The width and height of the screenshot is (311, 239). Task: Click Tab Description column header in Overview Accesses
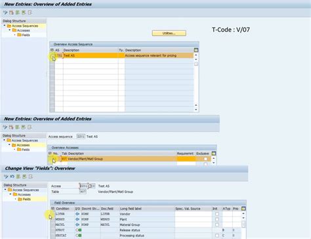click(x=73, y=154)
